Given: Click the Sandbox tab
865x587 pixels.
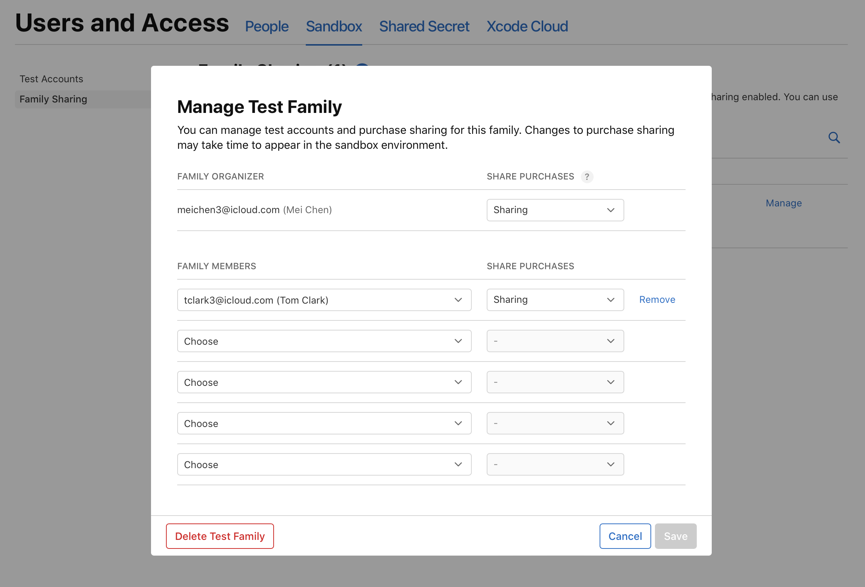Looking at the screenshot, I should [334, 26].
